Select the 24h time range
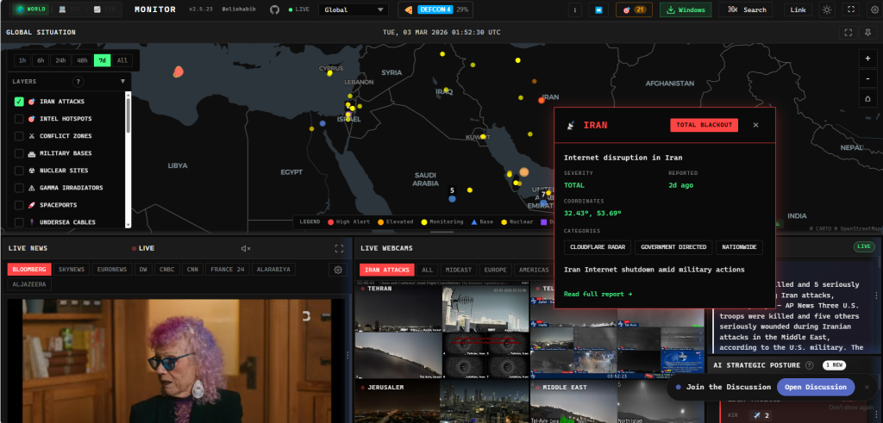 tap(60, 60)
